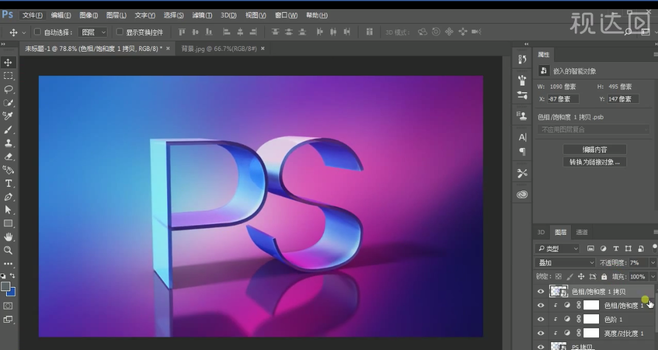Click the auto-align layers icon in options bar
The image size is (658, 350).
coord(369,32)
